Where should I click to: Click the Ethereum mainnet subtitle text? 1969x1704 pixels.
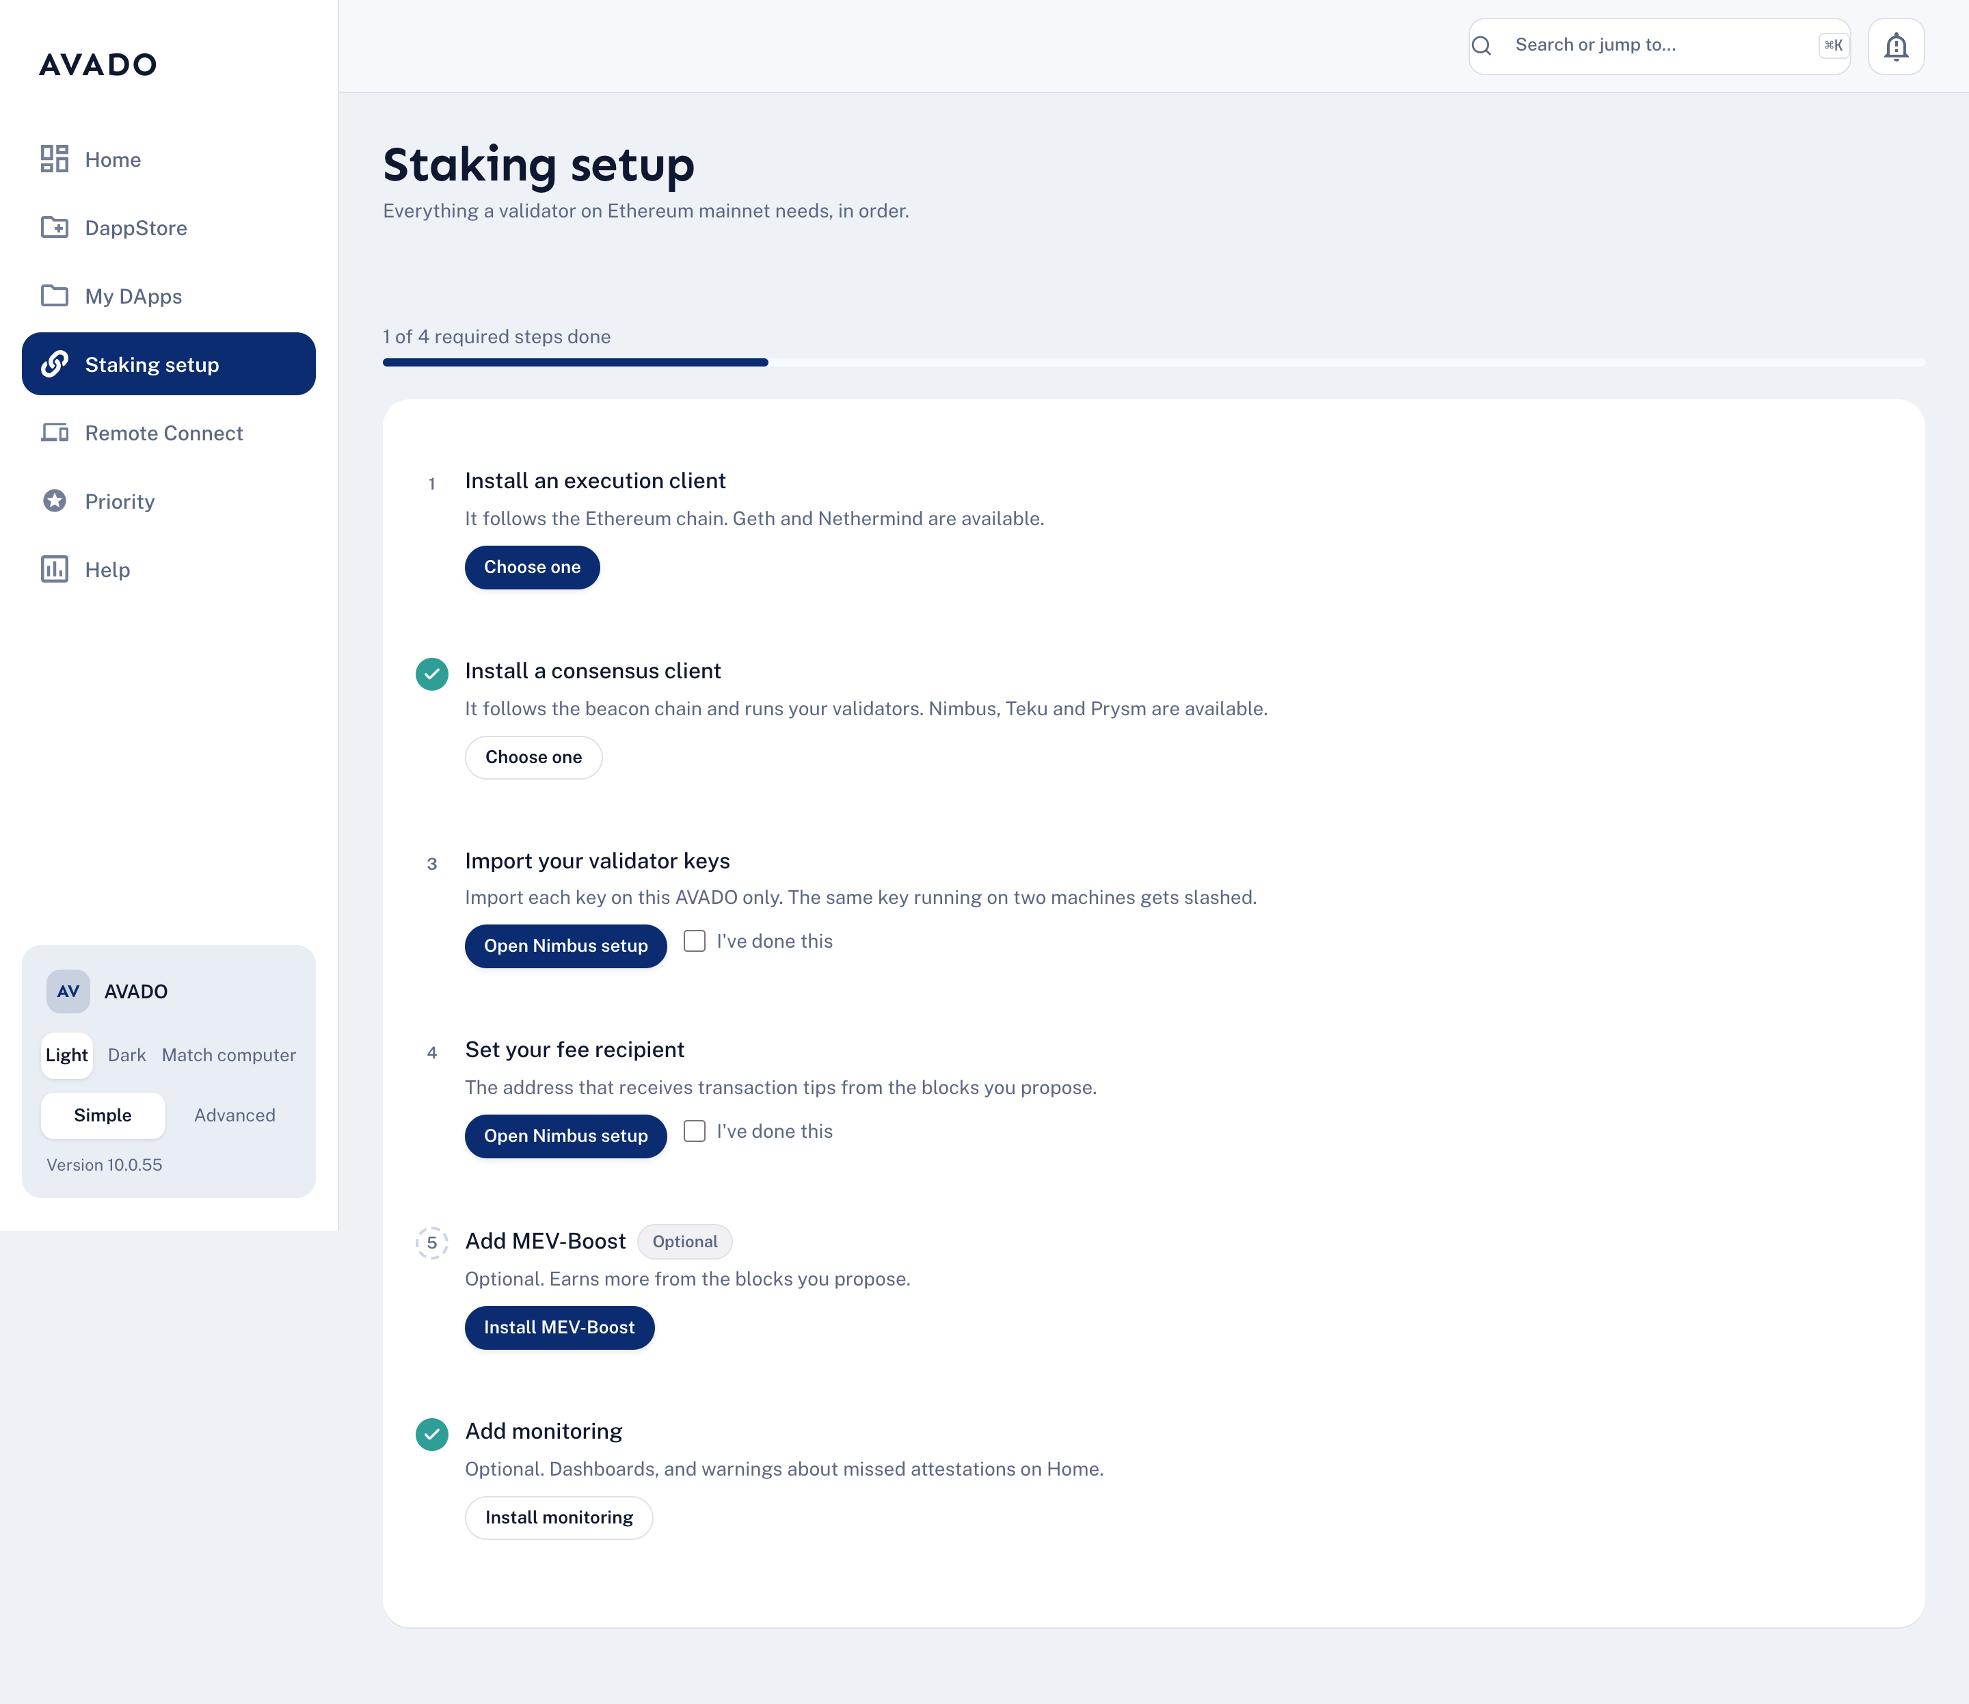tap(647, 211)
